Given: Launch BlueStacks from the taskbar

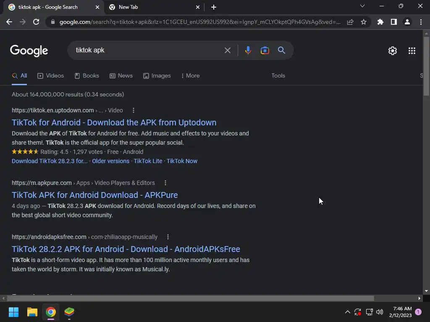Looking at the screenshot, I should (x=69, y=312).
